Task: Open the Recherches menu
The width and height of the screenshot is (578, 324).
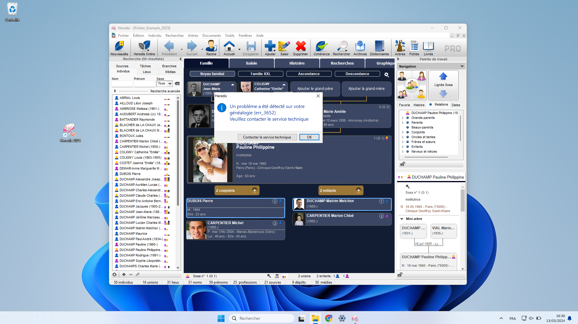Action: (x=174, y=36)
